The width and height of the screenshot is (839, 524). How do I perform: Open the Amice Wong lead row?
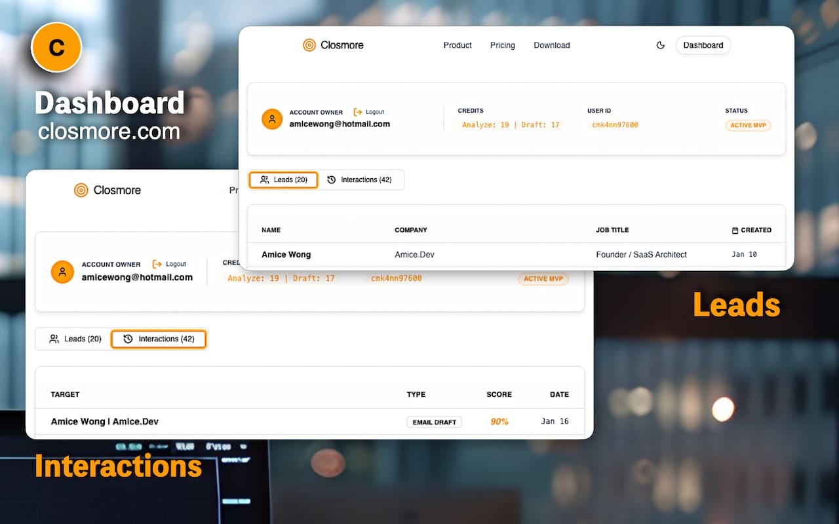click(x=286, y=254)
